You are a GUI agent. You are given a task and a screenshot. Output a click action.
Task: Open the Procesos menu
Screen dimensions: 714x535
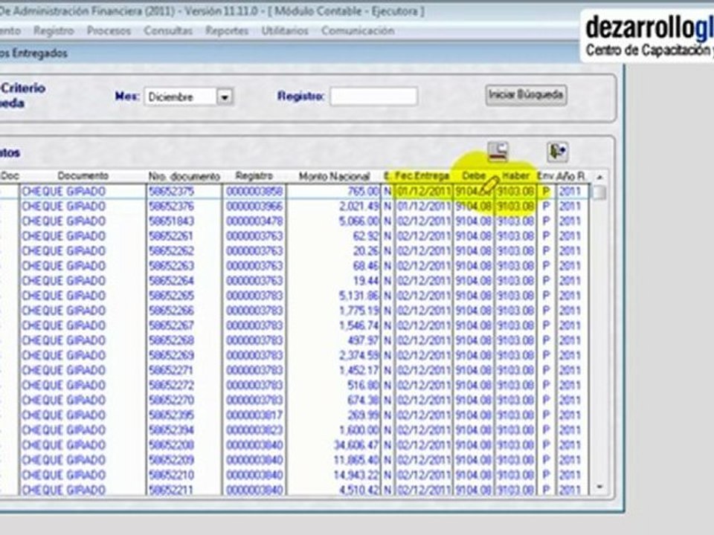click(109, 31)
